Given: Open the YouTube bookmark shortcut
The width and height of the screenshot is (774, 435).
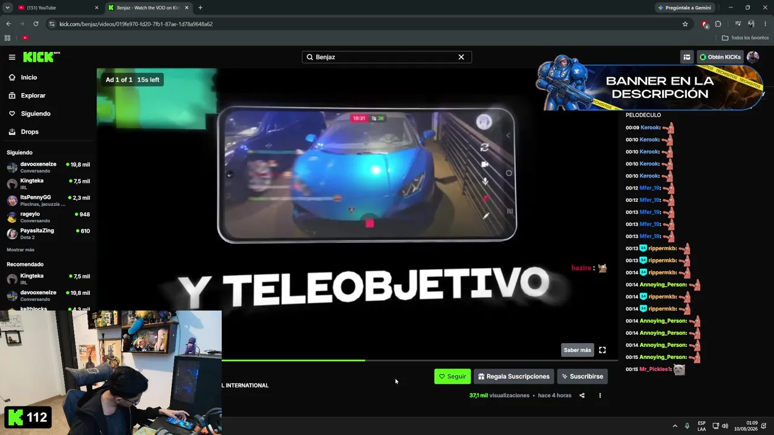Looking at the screenshot, I should tap(25, 37).
